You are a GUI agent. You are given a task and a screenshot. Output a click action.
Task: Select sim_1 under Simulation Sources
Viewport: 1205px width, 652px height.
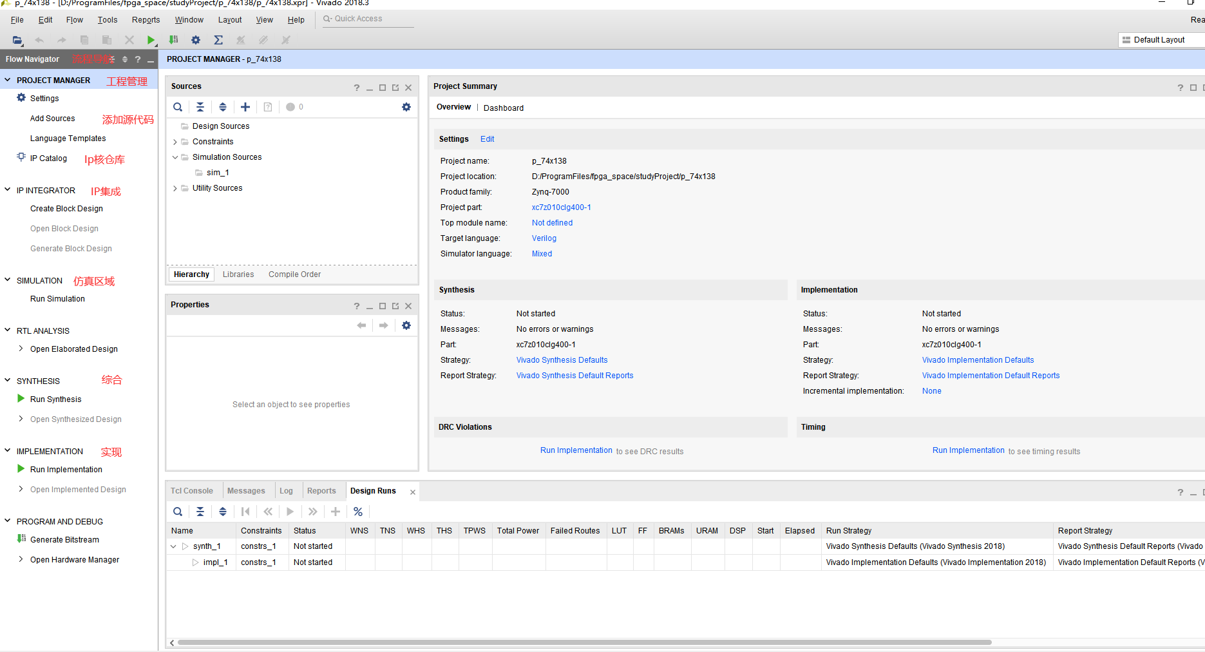pos(218,173)
